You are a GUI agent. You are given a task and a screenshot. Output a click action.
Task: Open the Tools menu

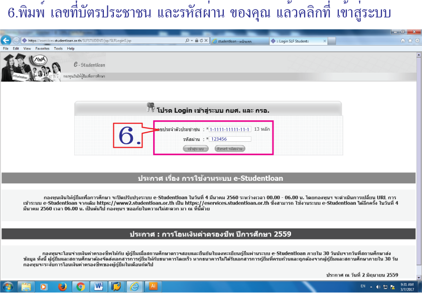click(58, 49)
